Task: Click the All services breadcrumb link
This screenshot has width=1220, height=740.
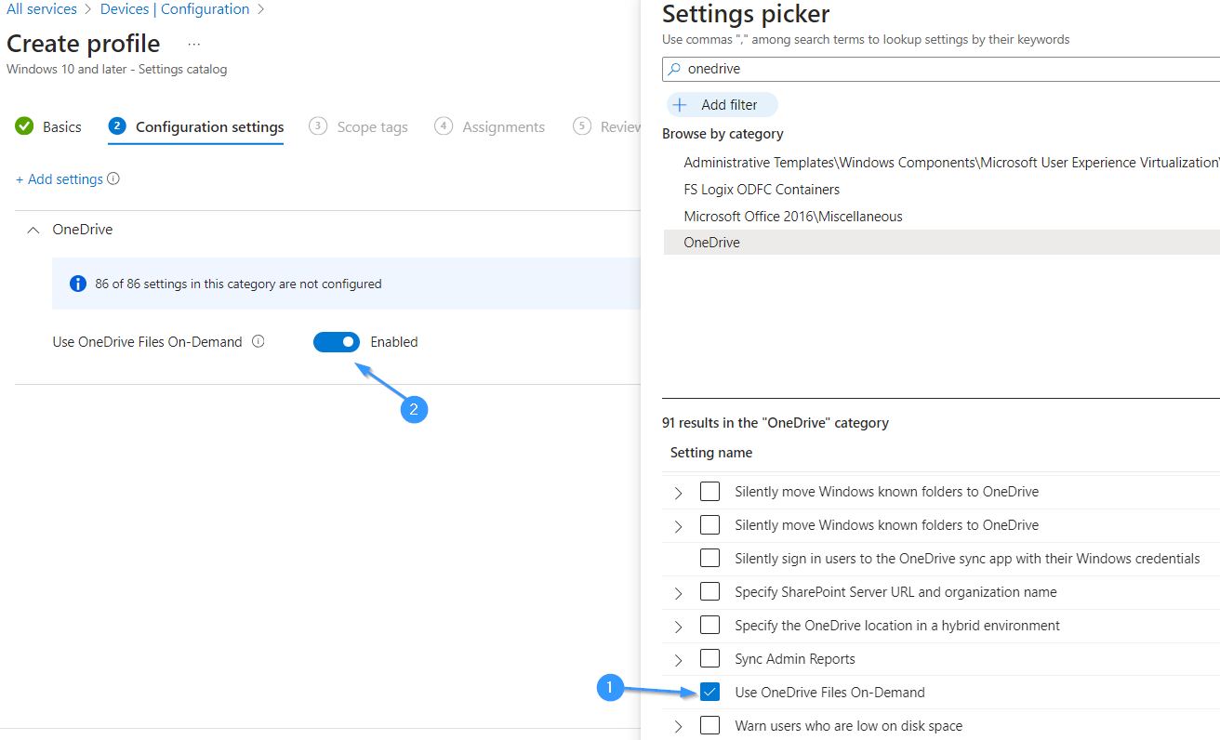Action: tap(42, 9)
